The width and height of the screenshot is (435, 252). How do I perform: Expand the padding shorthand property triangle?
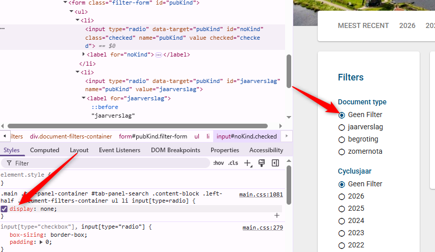[41, 242]
